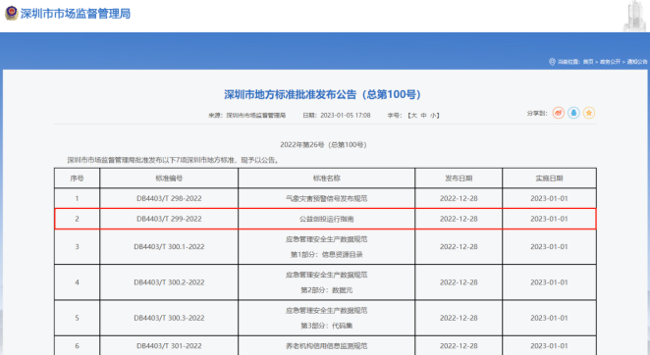Click the implementation date in the 299-2022 row
650x355 pixels.
(549, 219)
